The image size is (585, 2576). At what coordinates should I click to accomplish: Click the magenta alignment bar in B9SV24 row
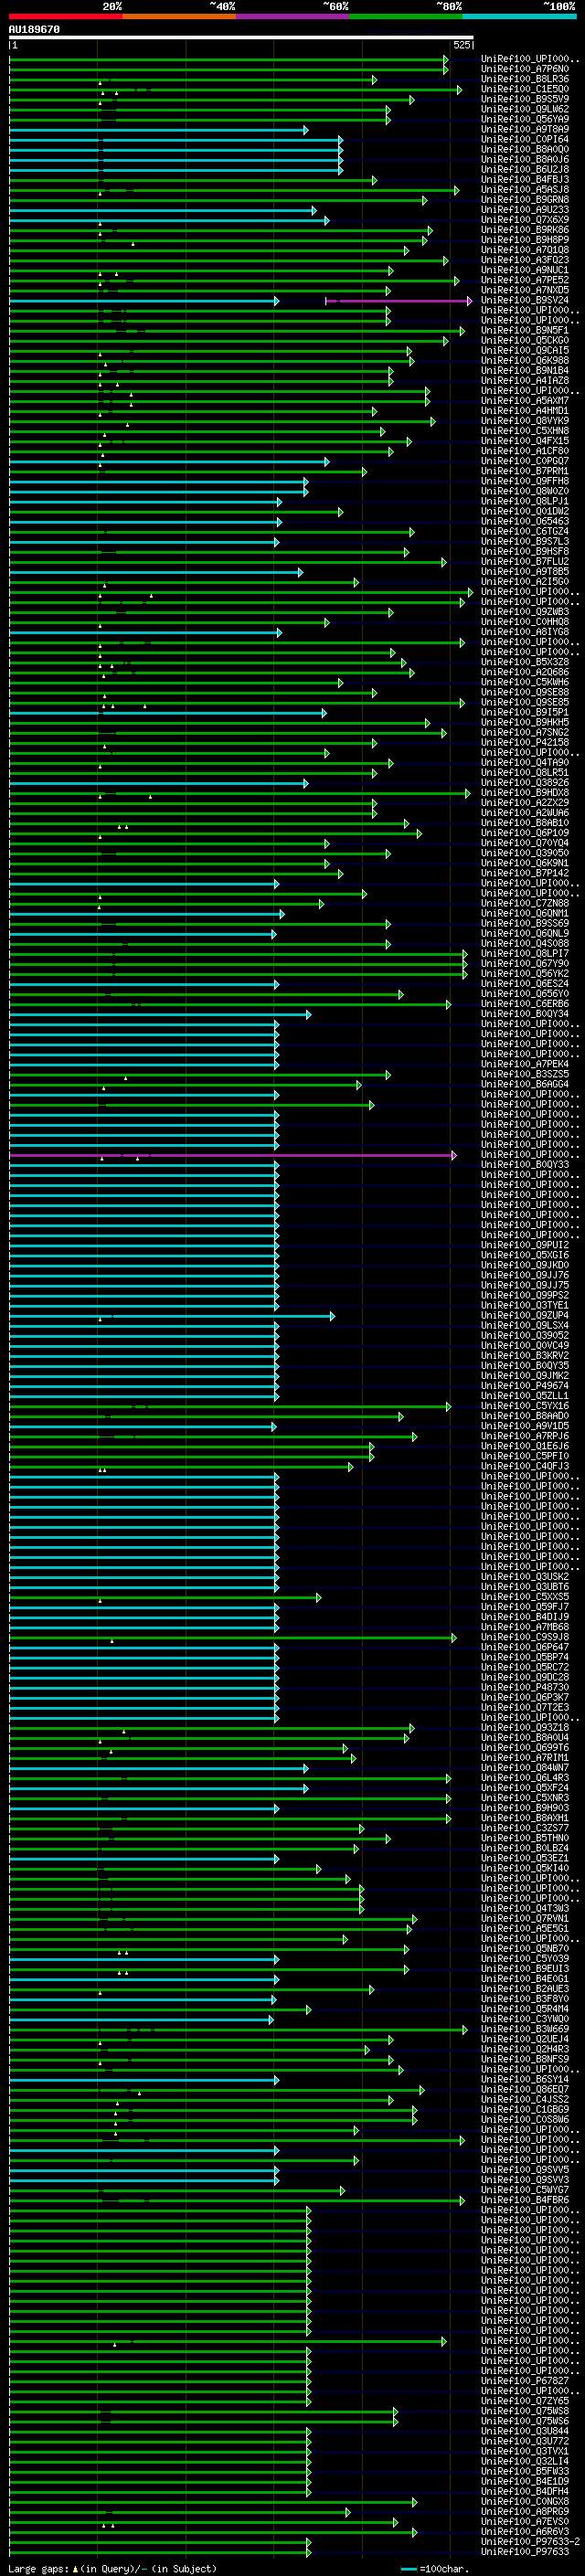399,300
